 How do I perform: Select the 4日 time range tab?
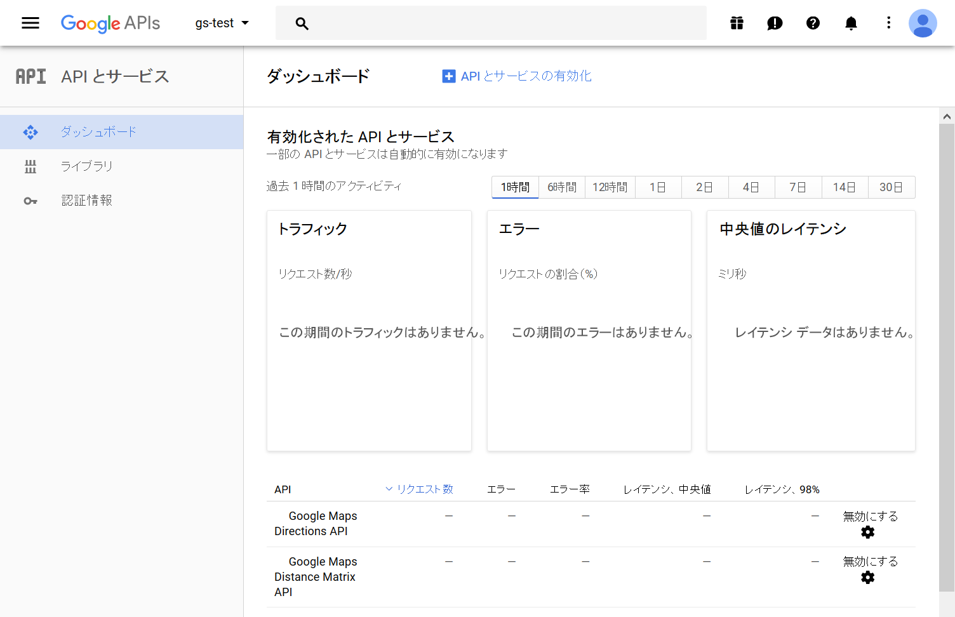point(752,187)
